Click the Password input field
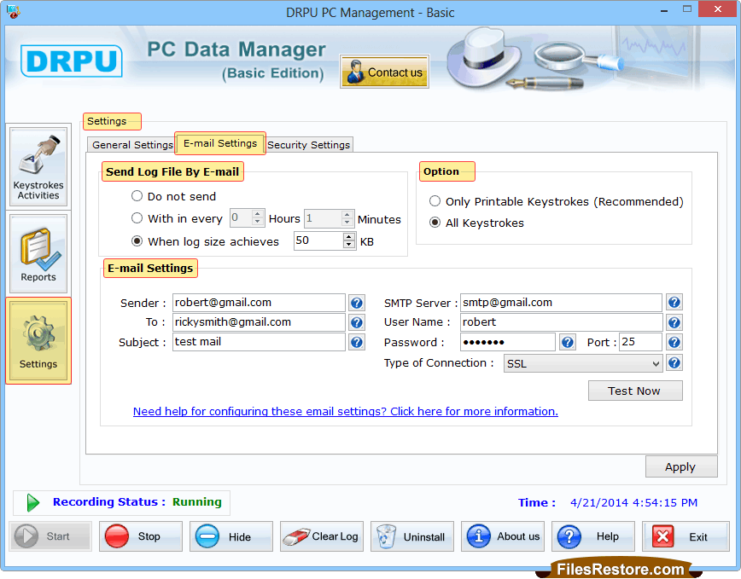 (x=508, y=342)
